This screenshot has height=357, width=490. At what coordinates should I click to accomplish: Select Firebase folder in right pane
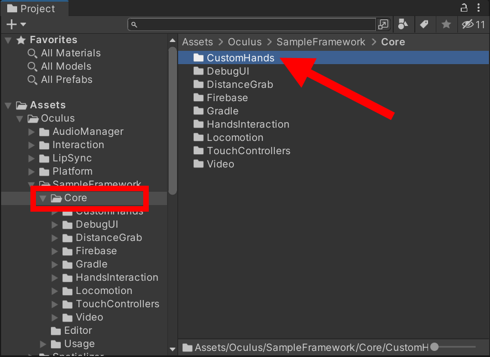[333, 98]
